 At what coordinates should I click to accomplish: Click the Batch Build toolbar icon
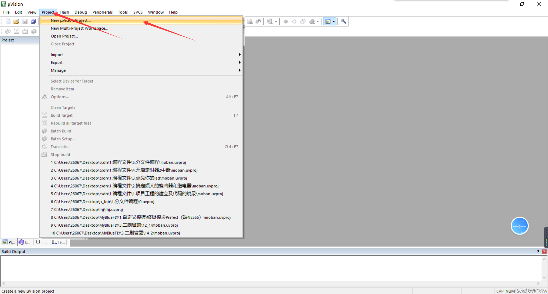(x=34, y=31)
